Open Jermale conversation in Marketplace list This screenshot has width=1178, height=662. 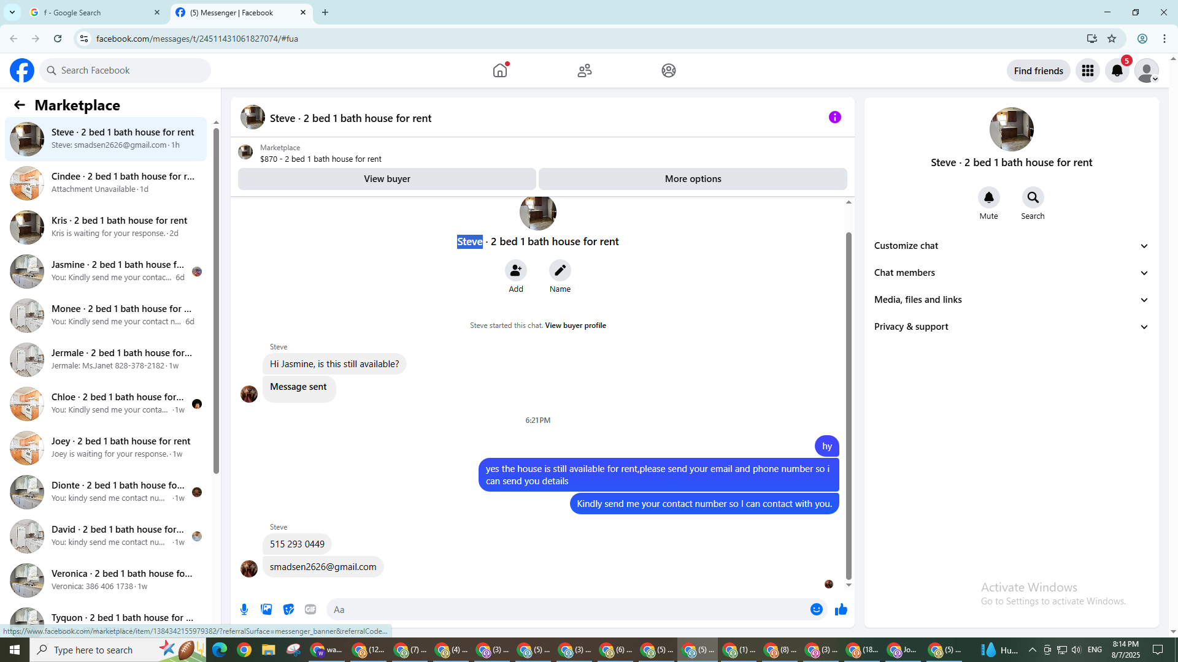click(106, 360)
